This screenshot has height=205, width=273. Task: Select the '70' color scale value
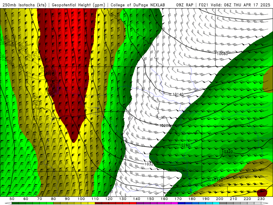(40, 199)
